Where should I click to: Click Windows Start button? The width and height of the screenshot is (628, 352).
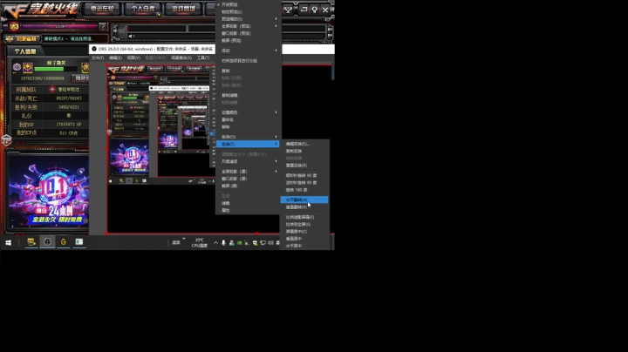pos(9,242)
